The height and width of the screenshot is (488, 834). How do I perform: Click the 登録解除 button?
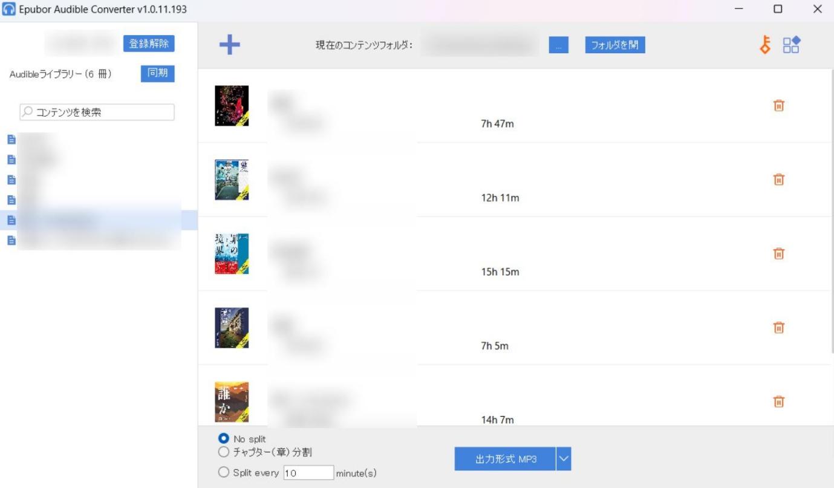click(x=149, y=44)
